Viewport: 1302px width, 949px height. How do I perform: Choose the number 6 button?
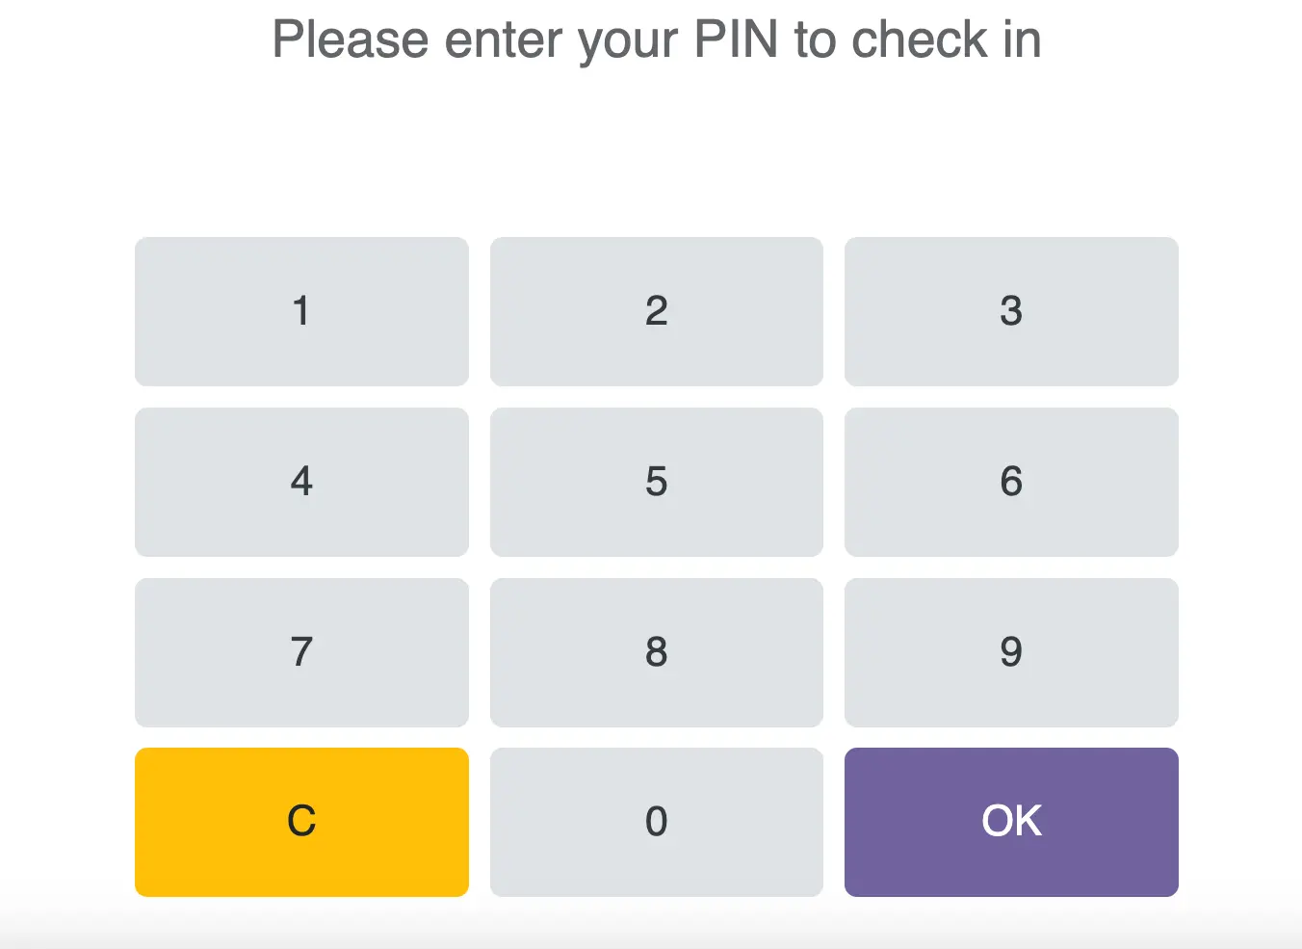pos(1011,482)
